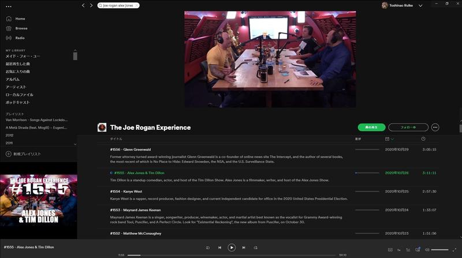
Task: Toggle the フォロー中 following button
Action: point(408,127)
